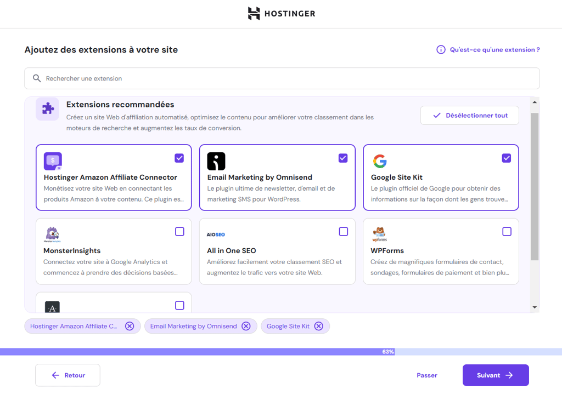This screenshot has width=562, height=395.
Task: Click the Google Site Kit logo
Action: tap(380, 161)
